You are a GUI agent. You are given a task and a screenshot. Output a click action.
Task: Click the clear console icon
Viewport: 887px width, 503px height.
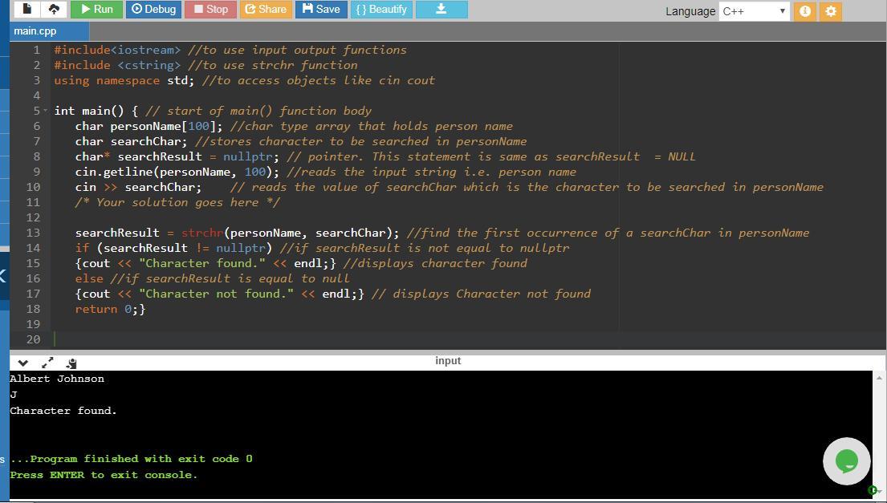(x=71, y=363)
